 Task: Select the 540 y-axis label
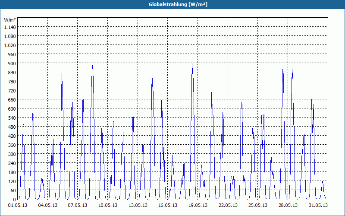coord(12,118)
